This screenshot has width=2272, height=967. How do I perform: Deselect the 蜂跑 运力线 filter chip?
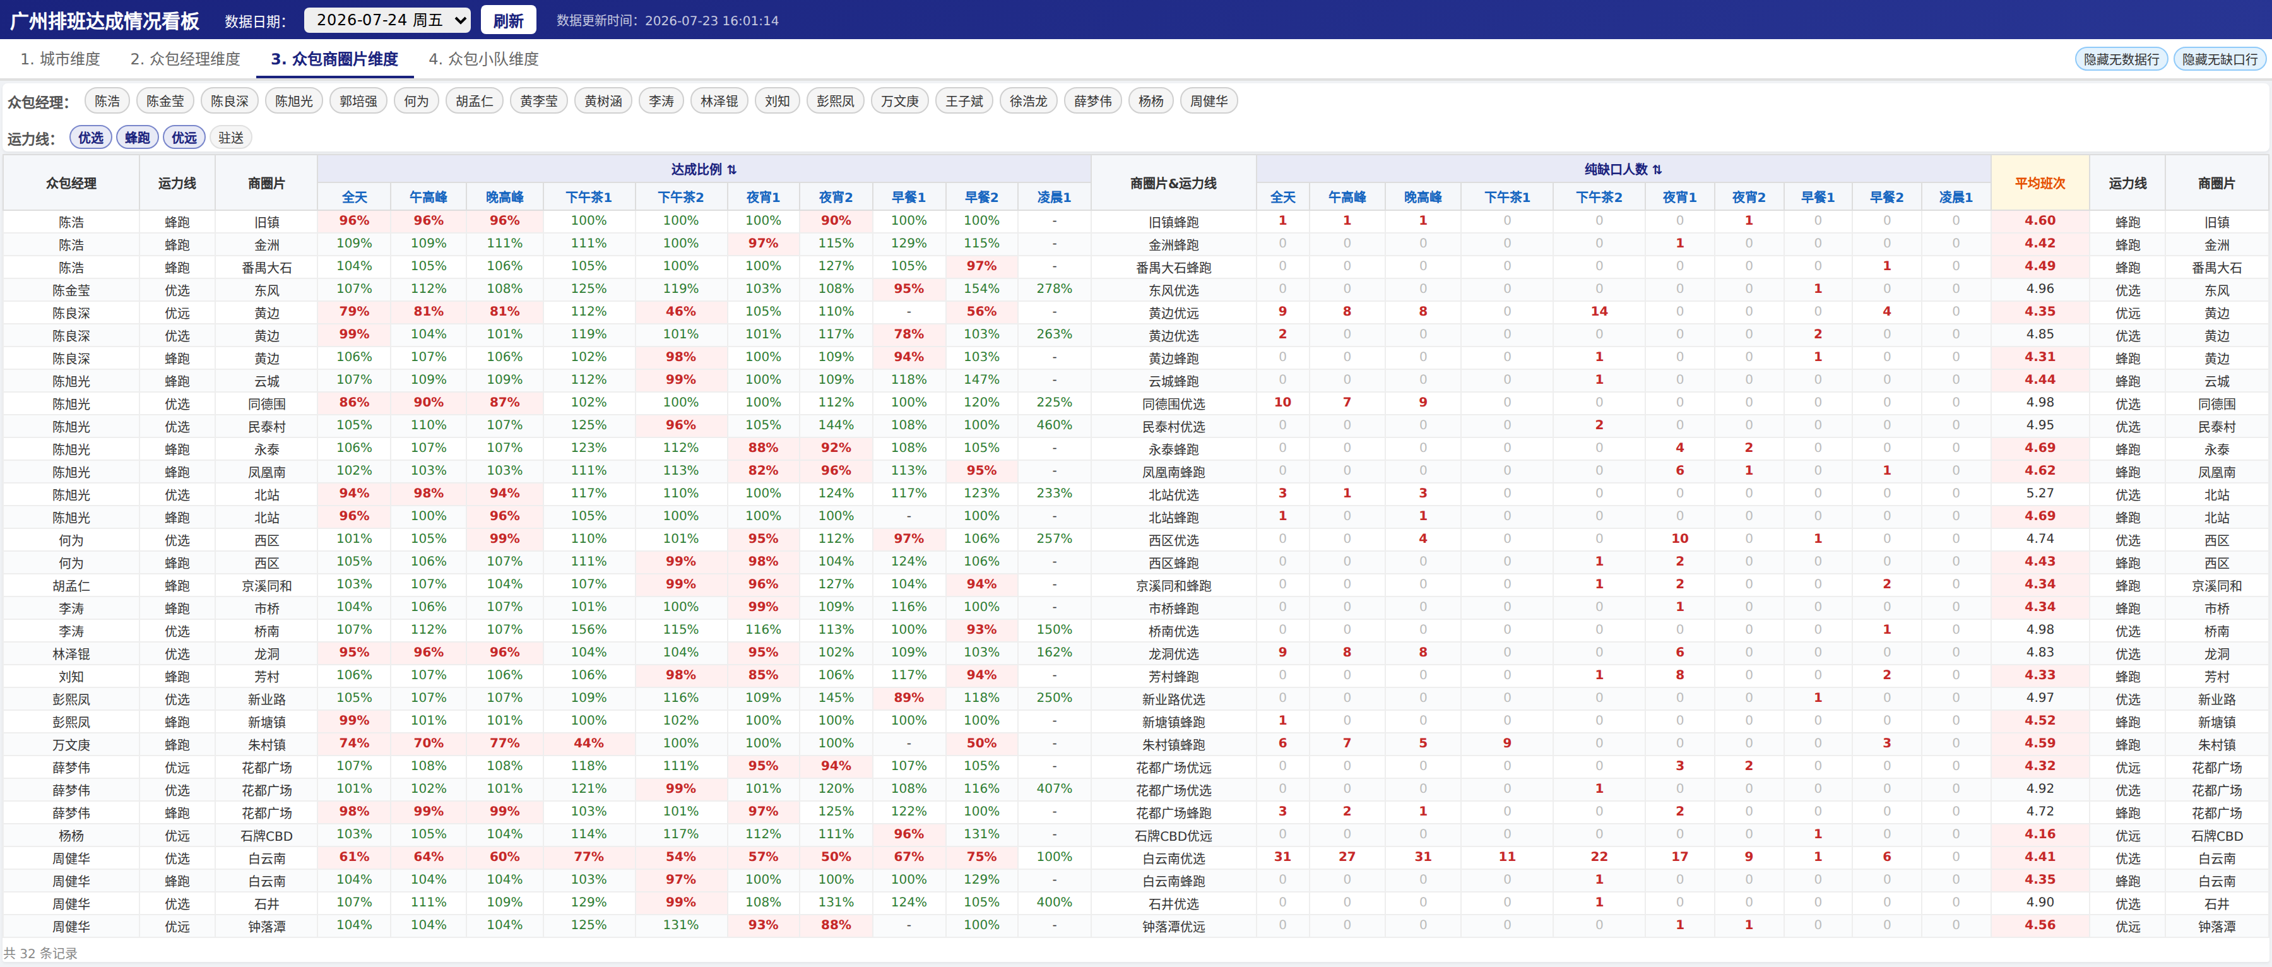tap(137, 138)
